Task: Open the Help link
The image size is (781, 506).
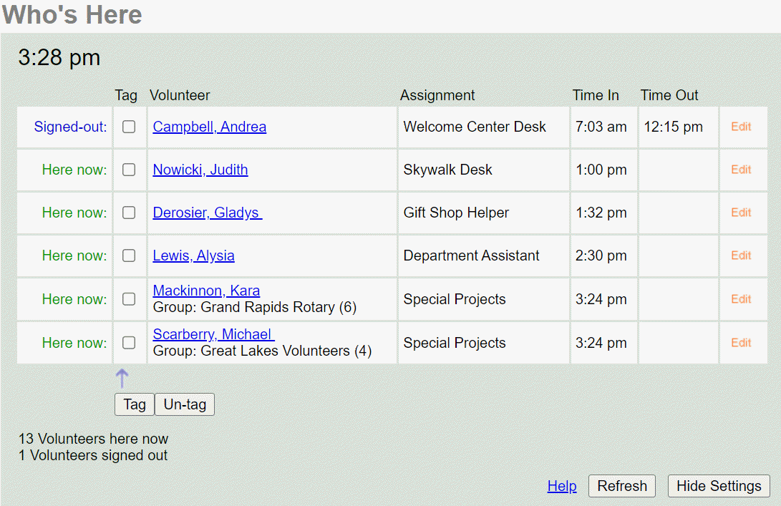Action: [562, 486]
